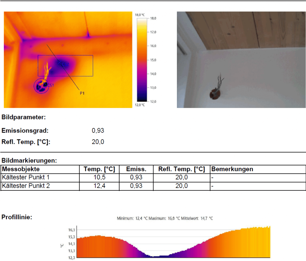
Task: Open the real-image photo of the ceiling corner
Action: pyautogui.click(x=241, y=59)
